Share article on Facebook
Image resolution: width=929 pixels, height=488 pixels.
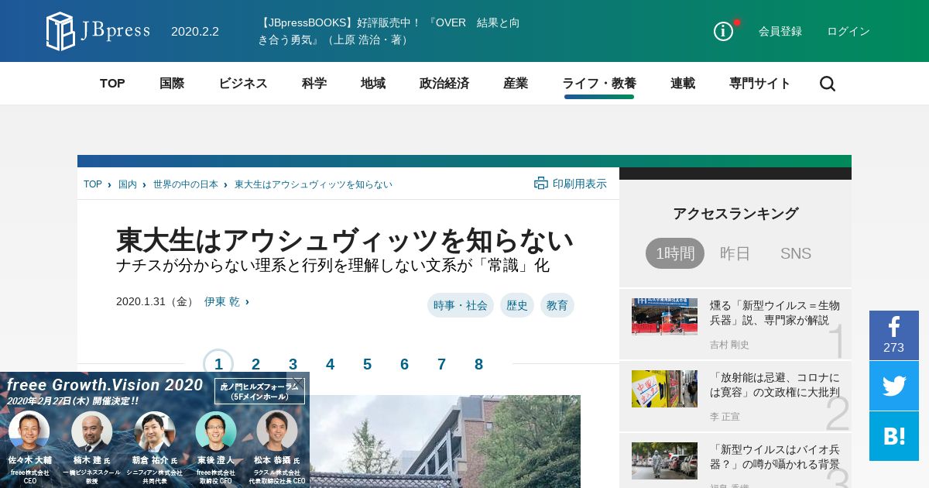[x=894, y=335]
